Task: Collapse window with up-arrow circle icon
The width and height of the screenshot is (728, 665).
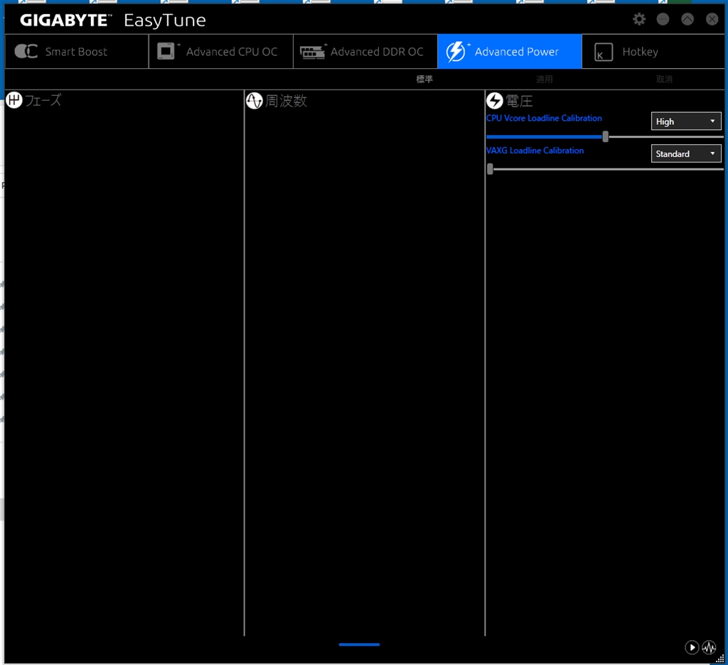Action: [x=687, y=19]
